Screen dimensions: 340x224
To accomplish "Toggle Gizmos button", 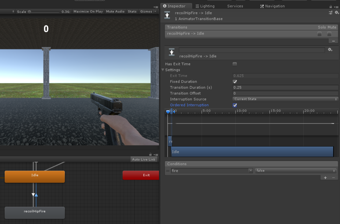I will pyautogui.click(x=146, y=11).
